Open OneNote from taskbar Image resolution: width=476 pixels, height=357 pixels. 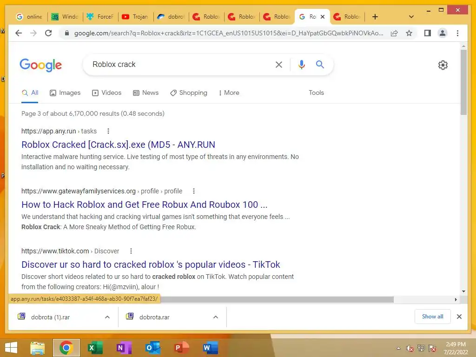[x=124, y=348]
